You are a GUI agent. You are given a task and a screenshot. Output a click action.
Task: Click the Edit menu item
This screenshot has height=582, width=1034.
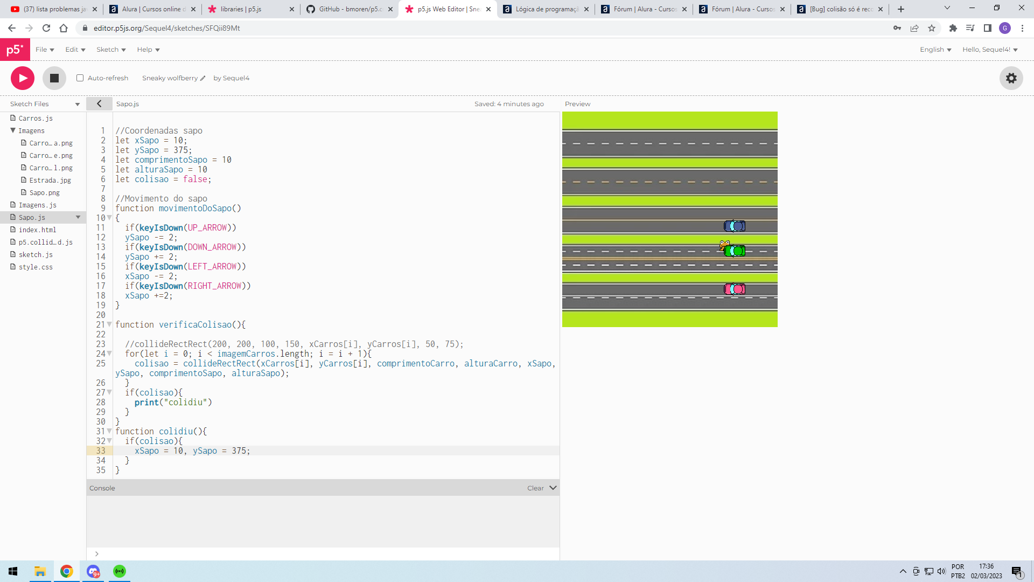pos(72,50)
